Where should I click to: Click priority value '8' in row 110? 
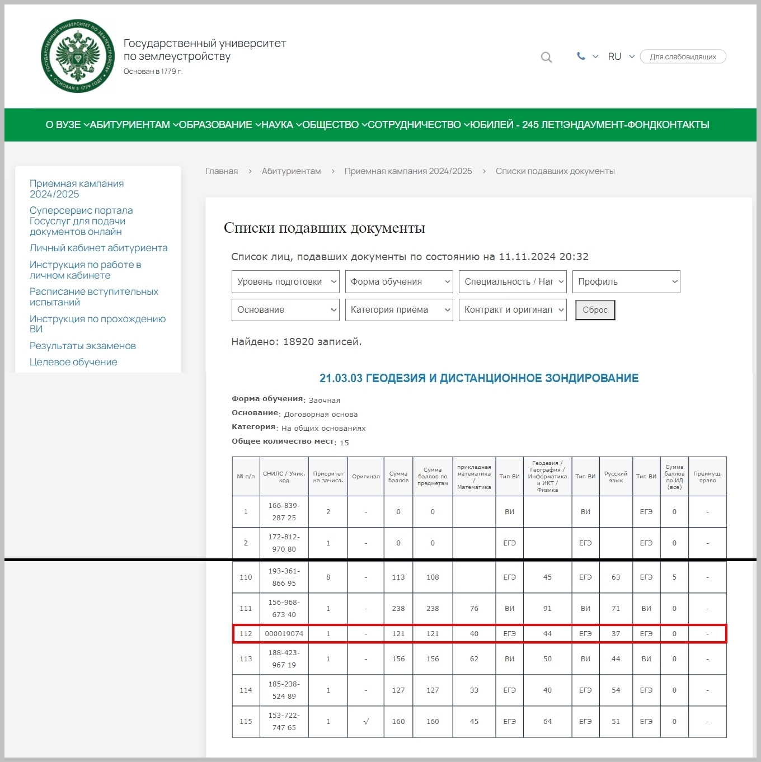[x=328, y=577]
